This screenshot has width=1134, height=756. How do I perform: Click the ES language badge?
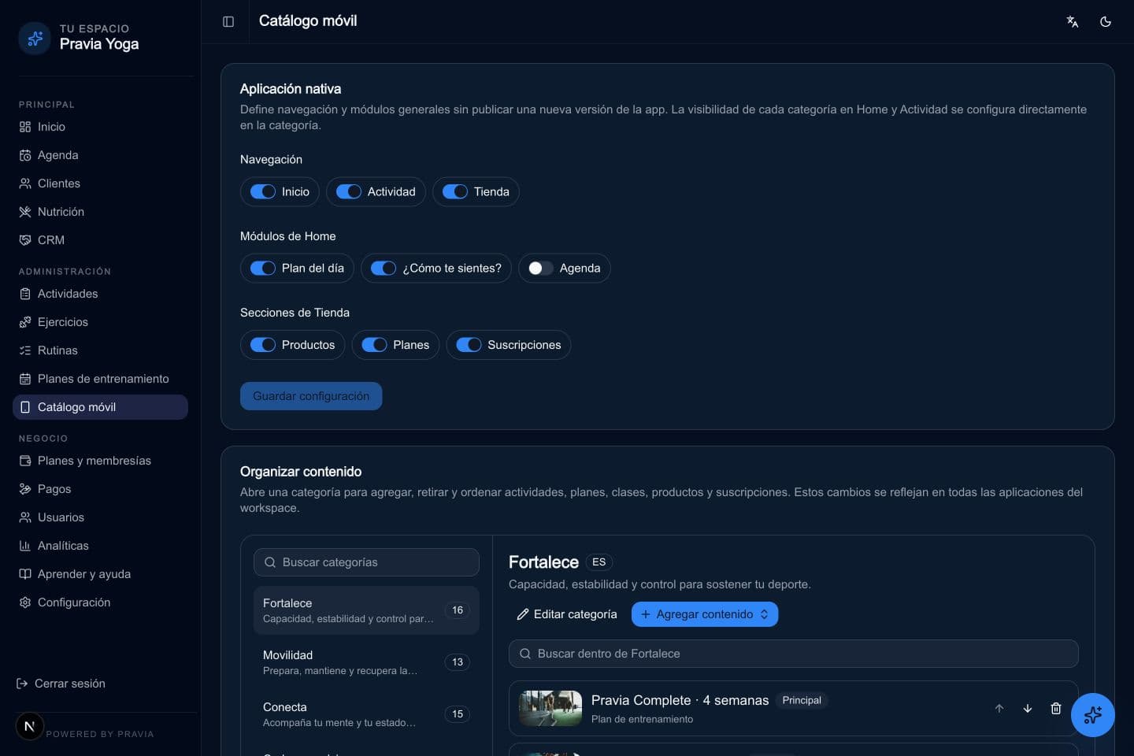[599, 562]
